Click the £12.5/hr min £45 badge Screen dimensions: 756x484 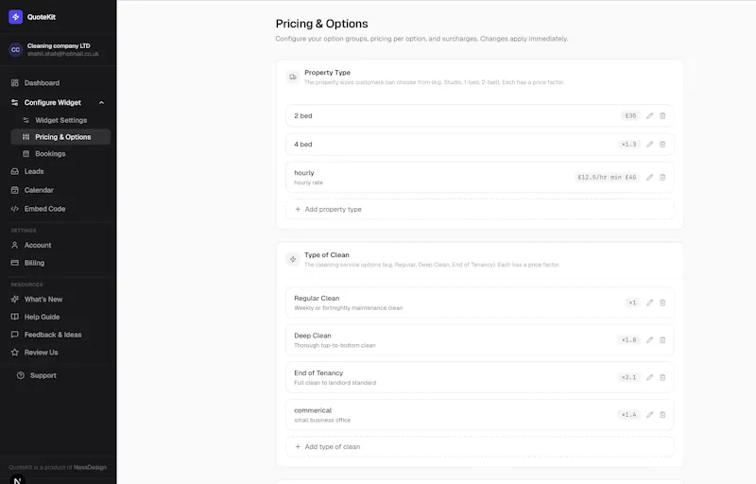pyautogui.click(x=607, y=178)
